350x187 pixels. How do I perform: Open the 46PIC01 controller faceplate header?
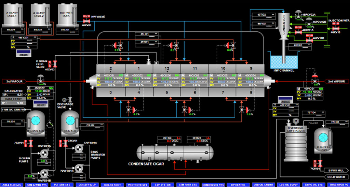(x=310, y=89)
